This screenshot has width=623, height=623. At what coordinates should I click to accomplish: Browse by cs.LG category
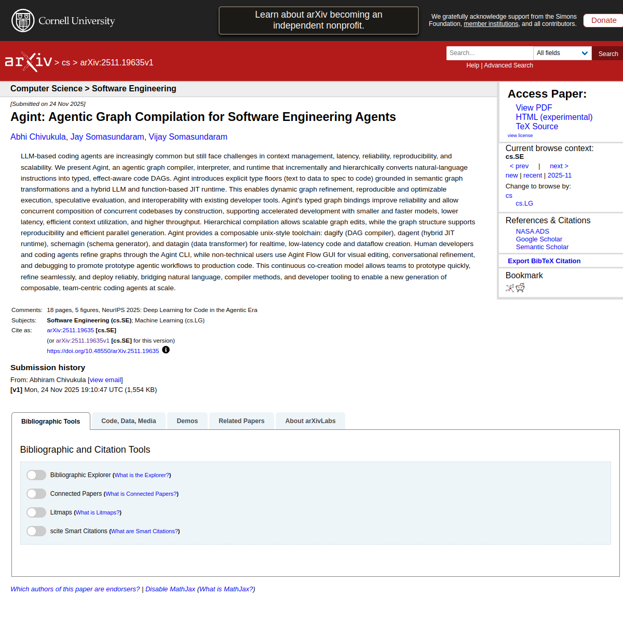(x=524, y=204)
